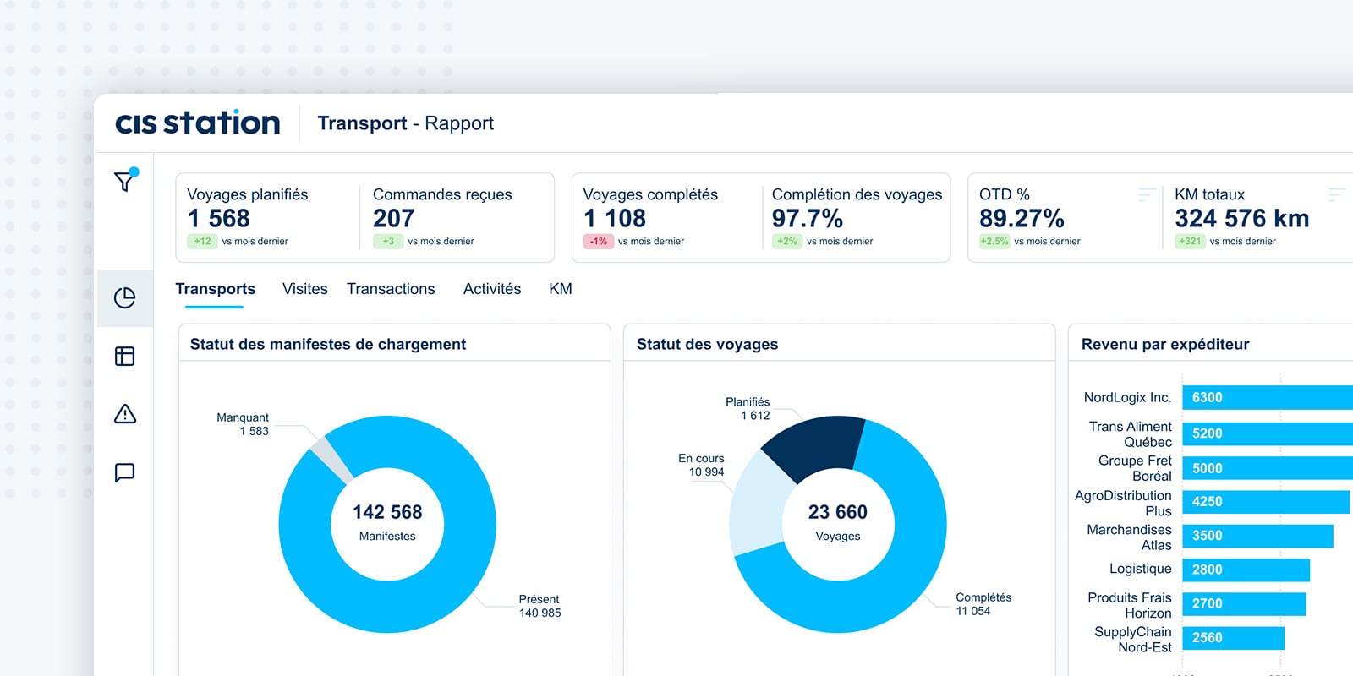The image size is (1353, 676).
Task: Switch to the Transactions tab
Action: coord(391,289)
